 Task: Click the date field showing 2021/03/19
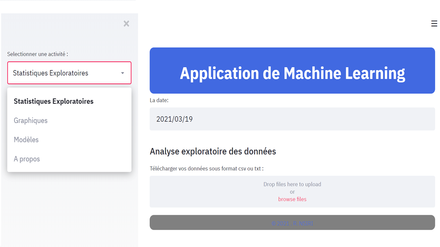292,119
